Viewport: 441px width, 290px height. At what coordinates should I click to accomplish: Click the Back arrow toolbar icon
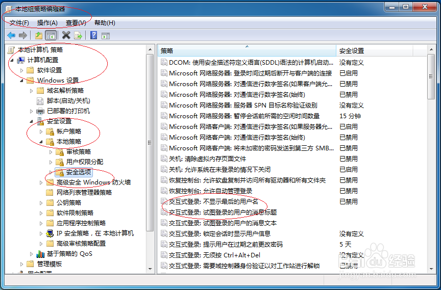tap(11, 35)
